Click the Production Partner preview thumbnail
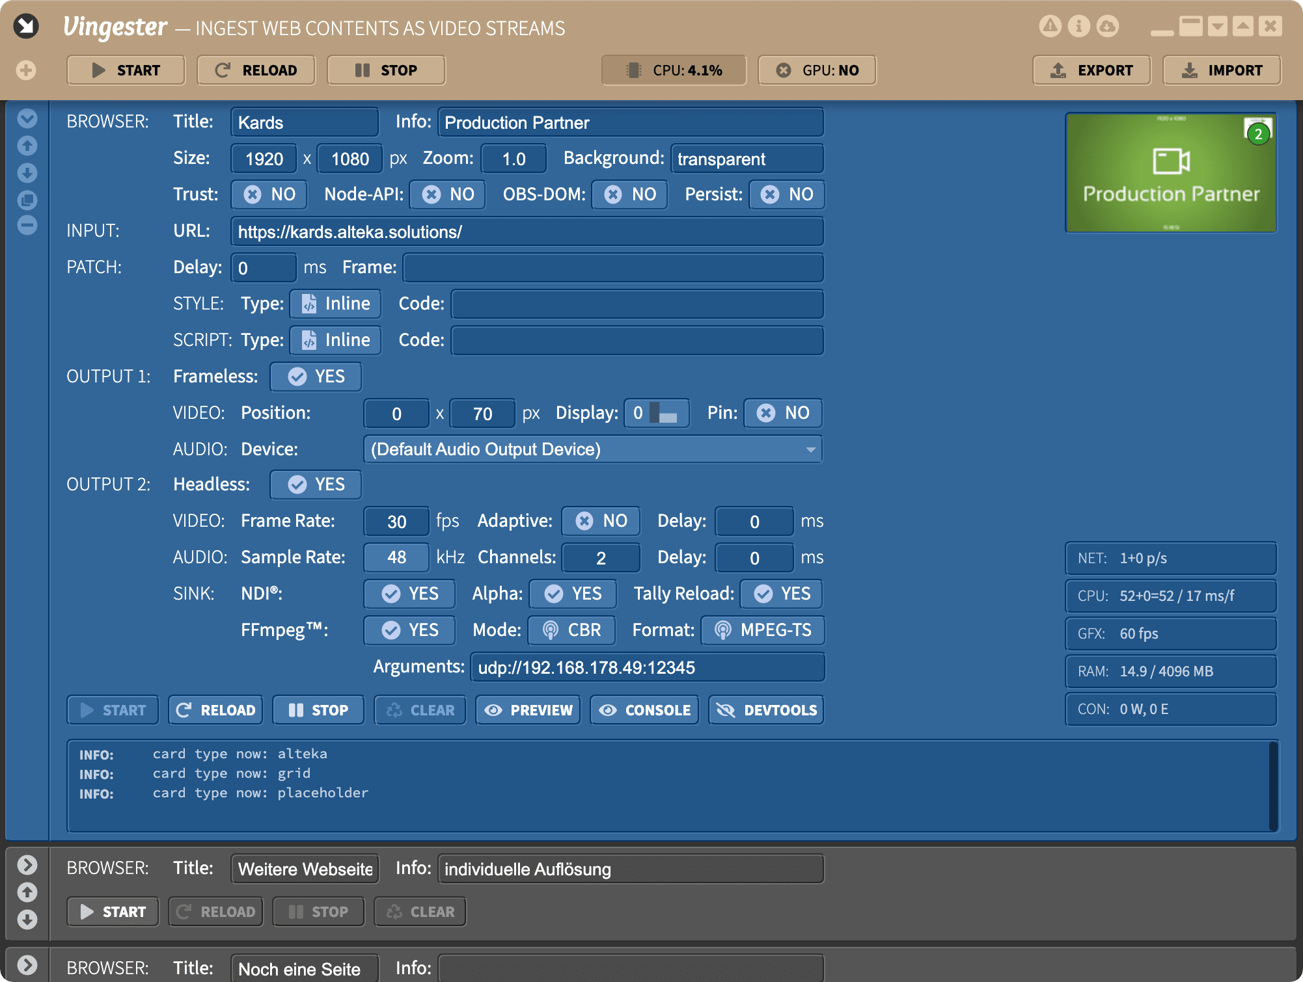Viewport: 1303px width, 982px height. (x=1170, y=173)
